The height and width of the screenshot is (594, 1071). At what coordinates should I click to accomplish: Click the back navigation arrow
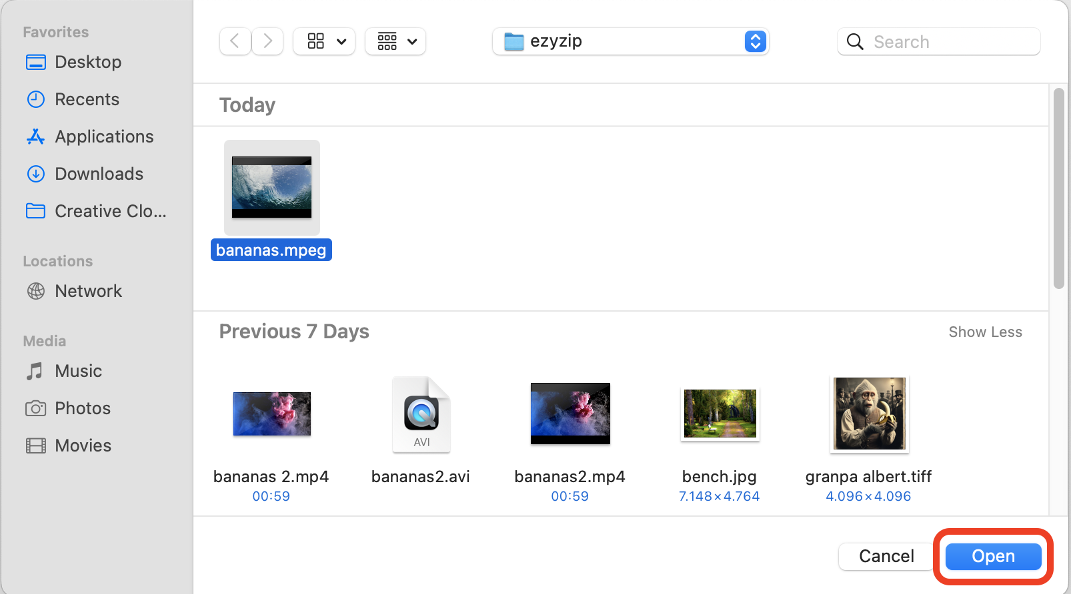(235, 41)
